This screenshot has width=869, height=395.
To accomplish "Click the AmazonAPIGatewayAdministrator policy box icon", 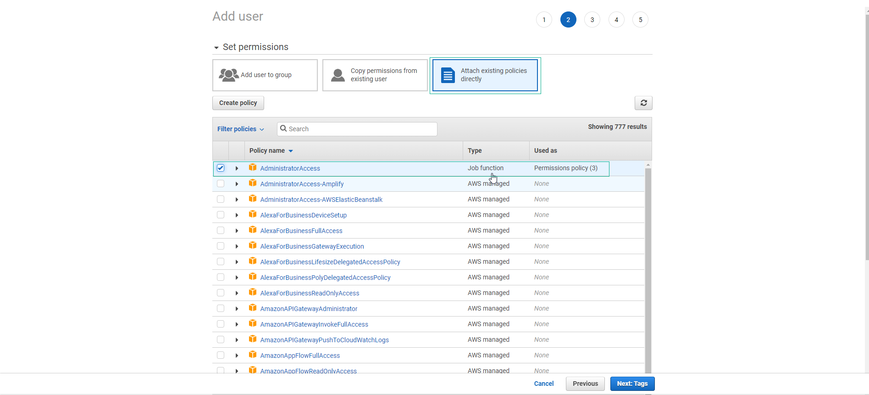I will coord(253,308).
